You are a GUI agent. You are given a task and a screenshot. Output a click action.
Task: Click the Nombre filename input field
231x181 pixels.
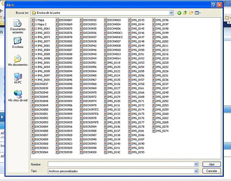click(121, 164)
